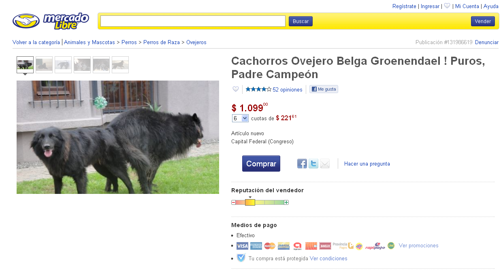
Task: Click the purchase protection shield icon
Action: pos(241,258)
